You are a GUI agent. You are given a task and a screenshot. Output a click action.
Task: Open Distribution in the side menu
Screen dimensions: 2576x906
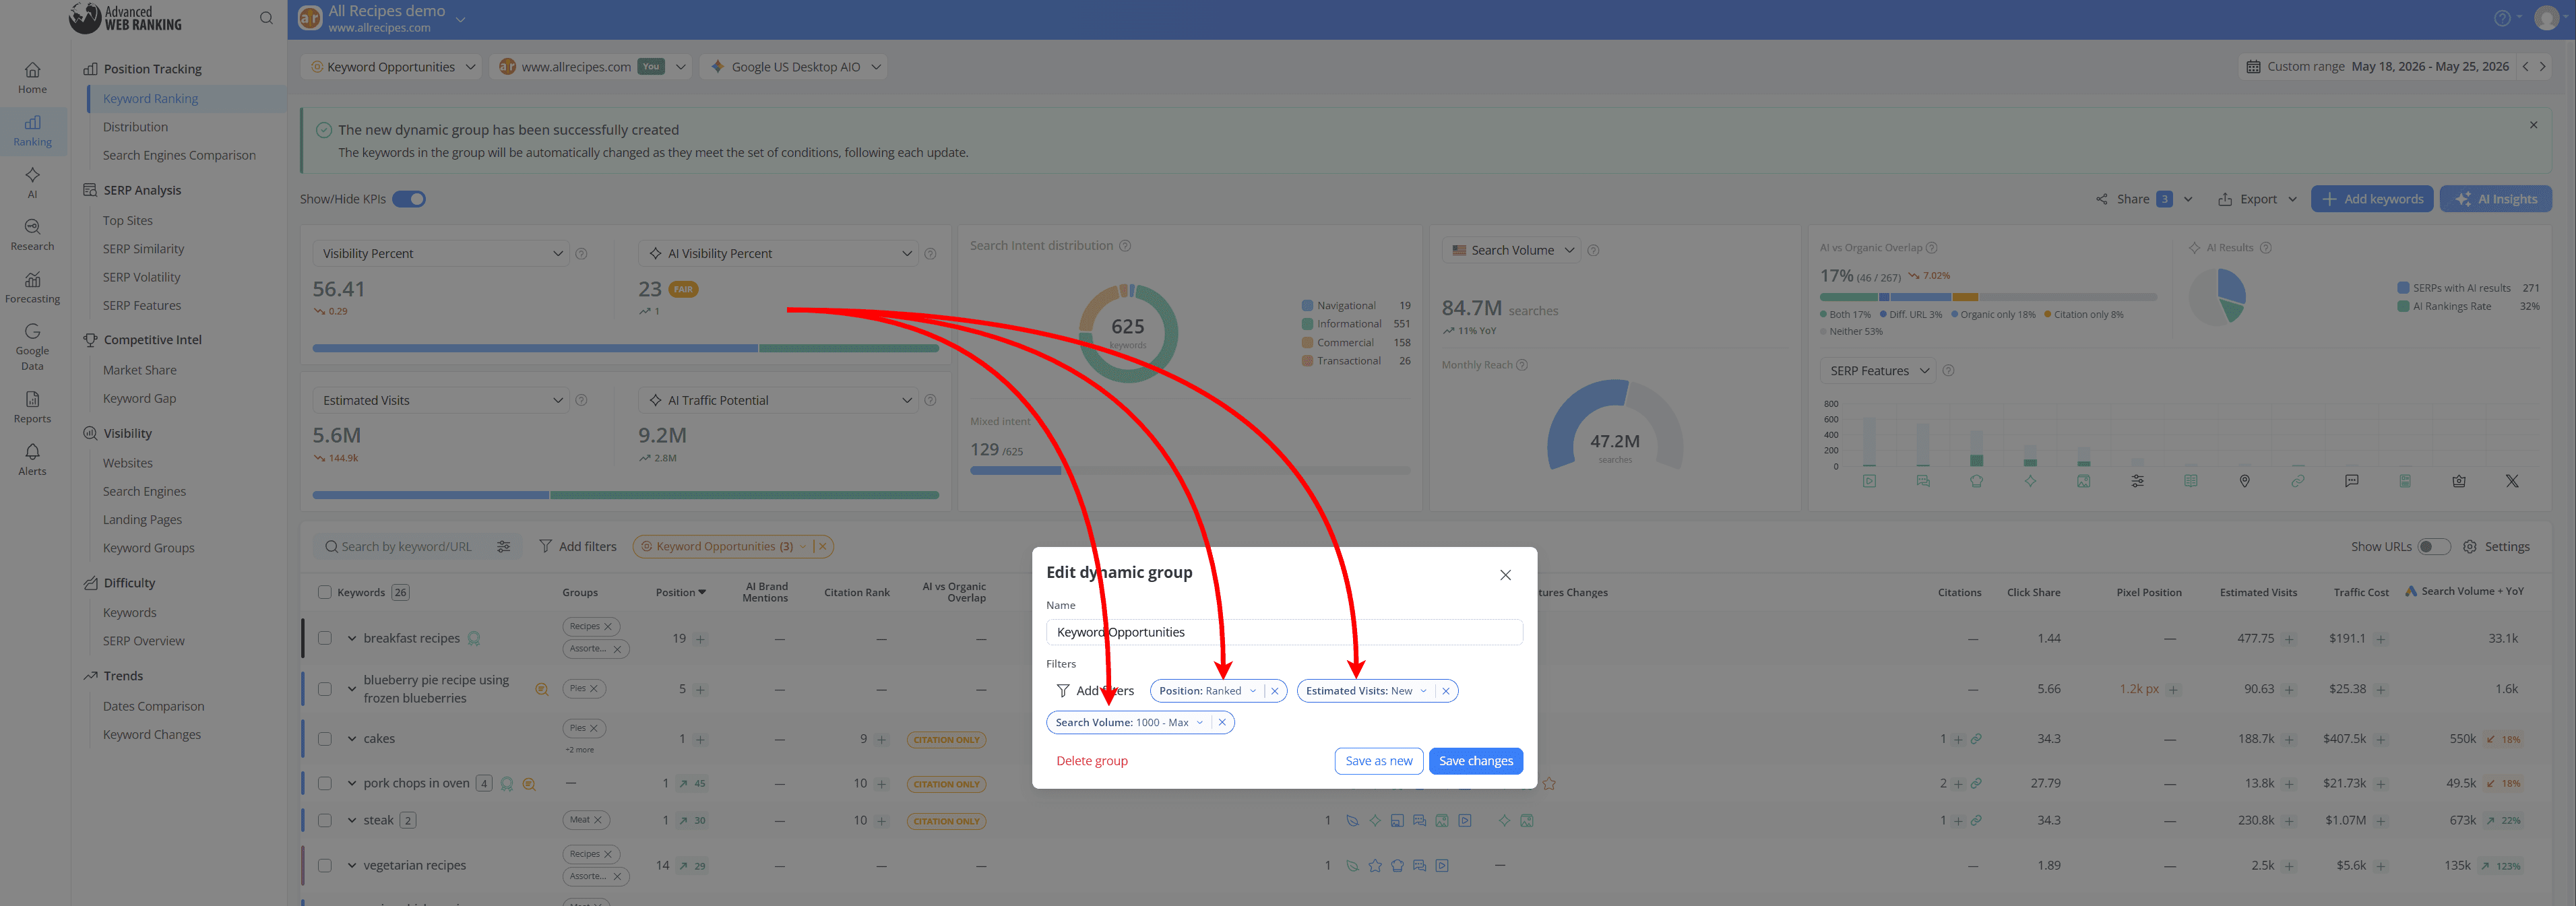tap(135, 127)
